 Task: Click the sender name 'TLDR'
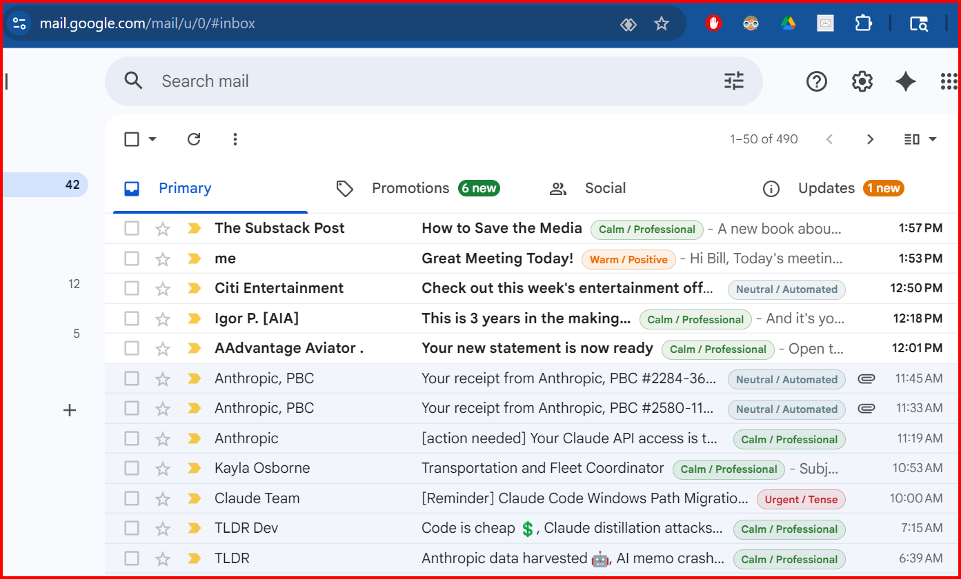(231, 558)
